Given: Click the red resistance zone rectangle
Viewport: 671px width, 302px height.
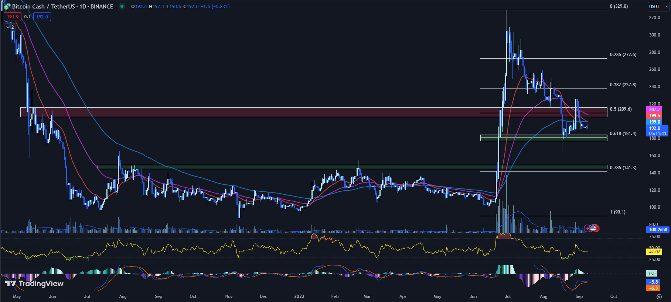Looking at the screenshot, I should click(313, 112).
